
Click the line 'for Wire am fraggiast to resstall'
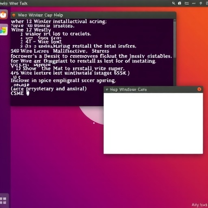click(83, 61)
